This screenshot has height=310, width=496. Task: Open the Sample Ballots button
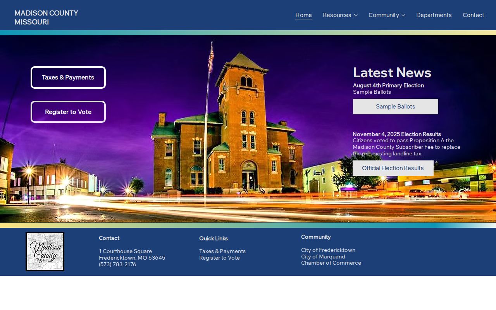pos(396,107)
